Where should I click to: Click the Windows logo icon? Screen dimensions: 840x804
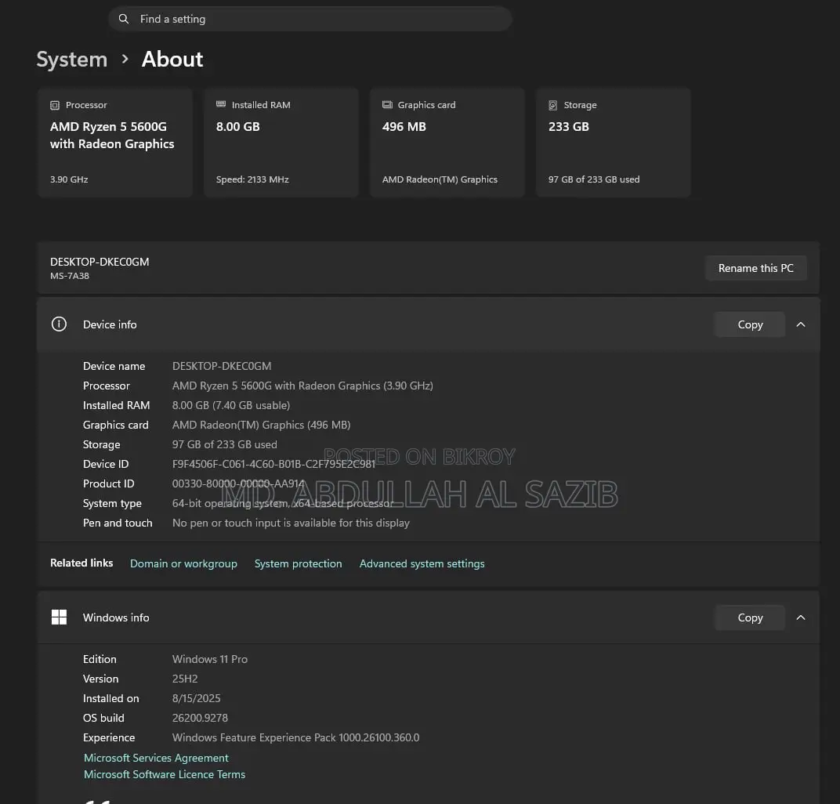59,617
